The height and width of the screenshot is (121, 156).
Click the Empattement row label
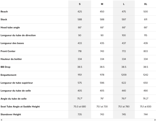click(x=8, y=75)
